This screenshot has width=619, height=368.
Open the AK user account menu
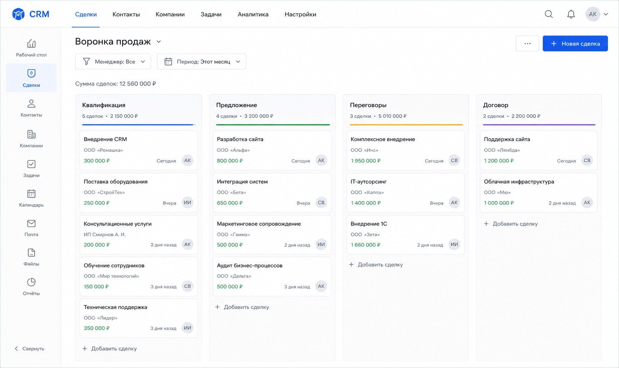(597, 14)
